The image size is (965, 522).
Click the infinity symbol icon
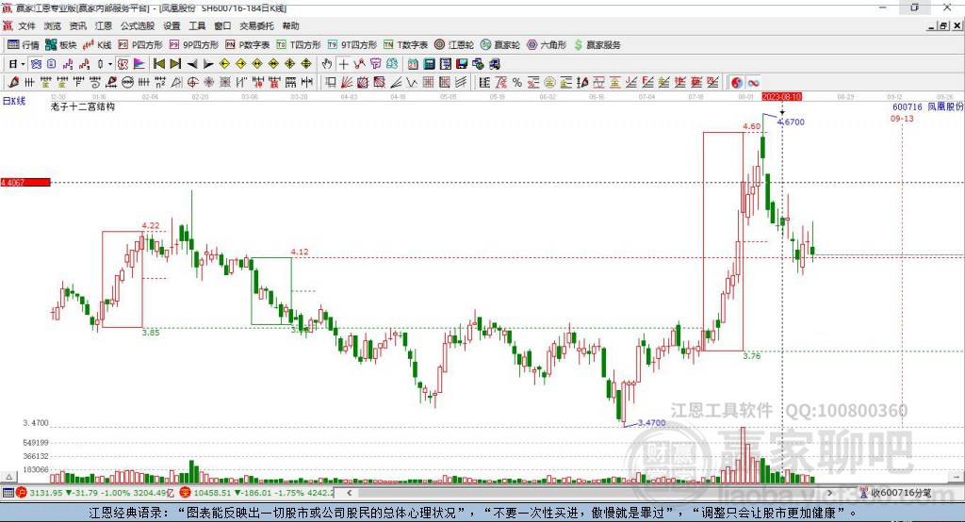(754, 83)
